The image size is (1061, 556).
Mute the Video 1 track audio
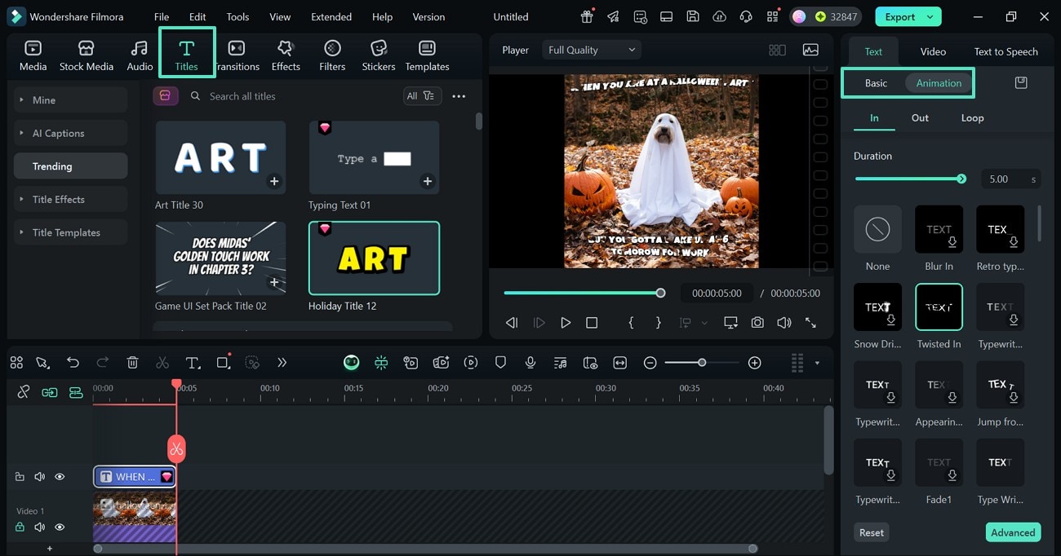(x=39, y=527)
